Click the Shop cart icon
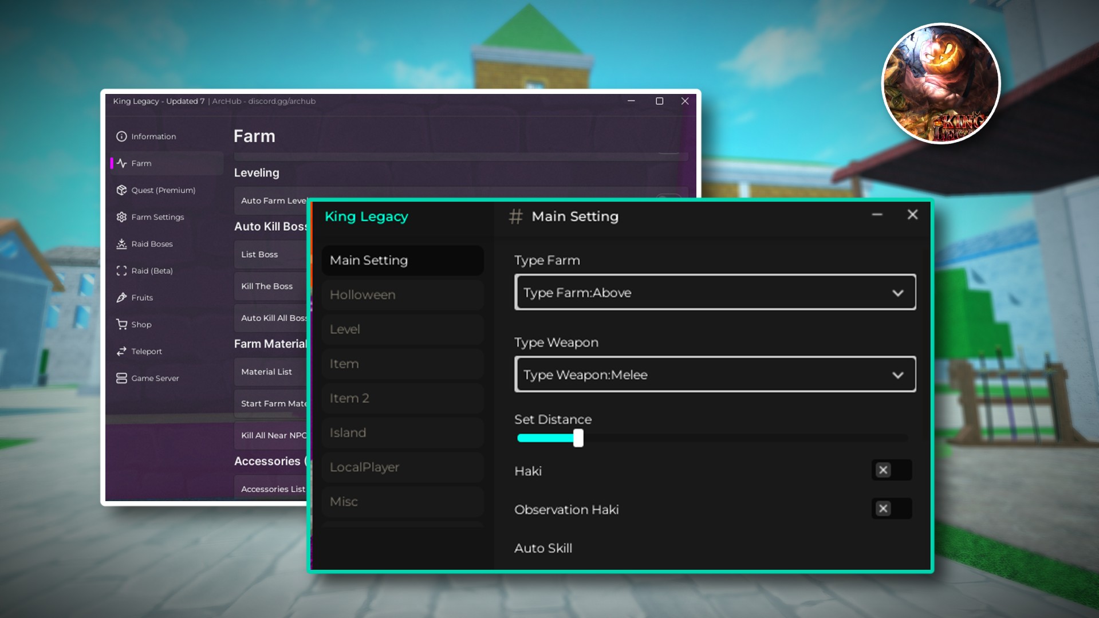Image resolution: width=1099 pixels, height=618 pixels. pos(121,325)
